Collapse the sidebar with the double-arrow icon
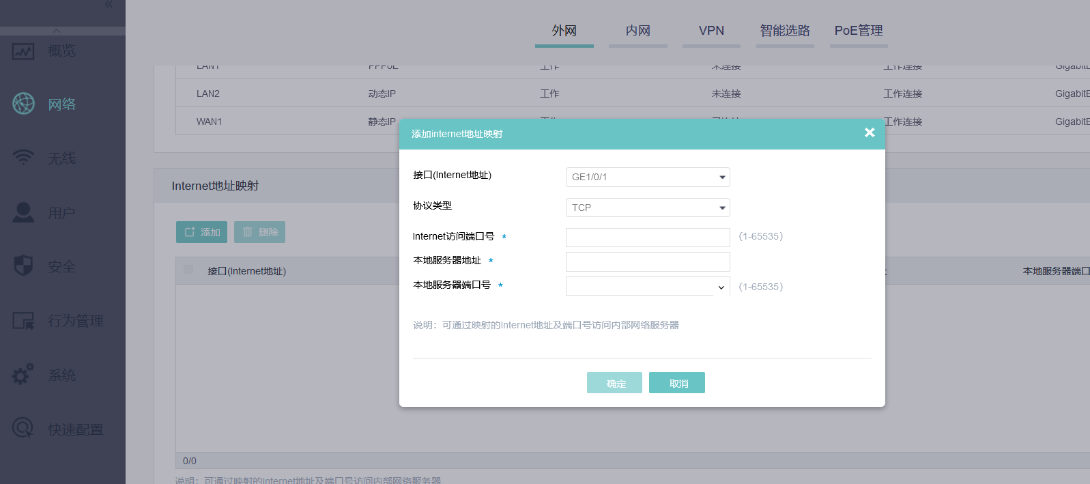This screenshot has height=484, width=1090. [109, 5]
